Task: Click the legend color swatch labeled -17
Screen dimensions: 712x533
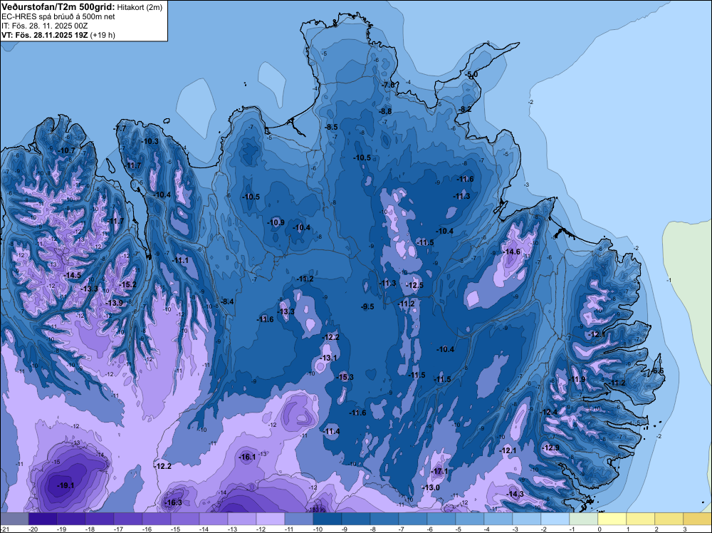Action: pos(128,518)
